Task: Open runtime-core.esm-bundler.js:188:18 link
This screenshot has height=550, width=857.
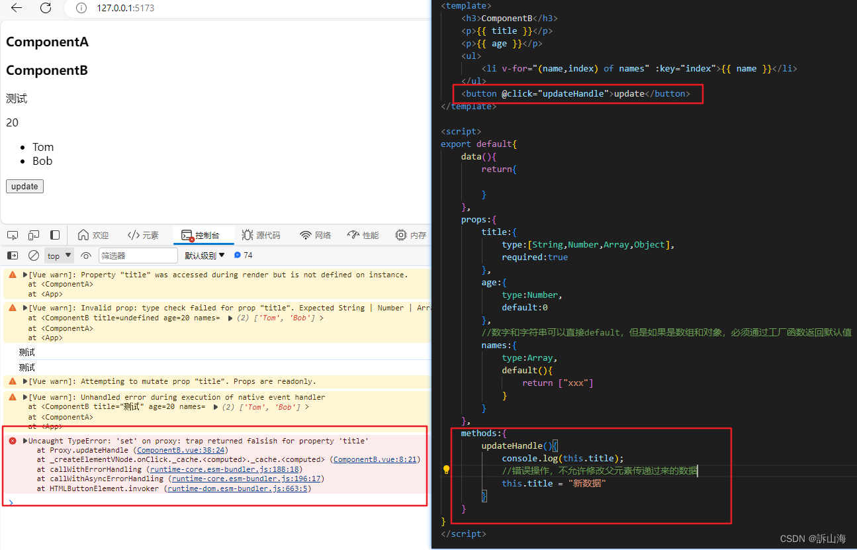Action: tap(226, 469)
